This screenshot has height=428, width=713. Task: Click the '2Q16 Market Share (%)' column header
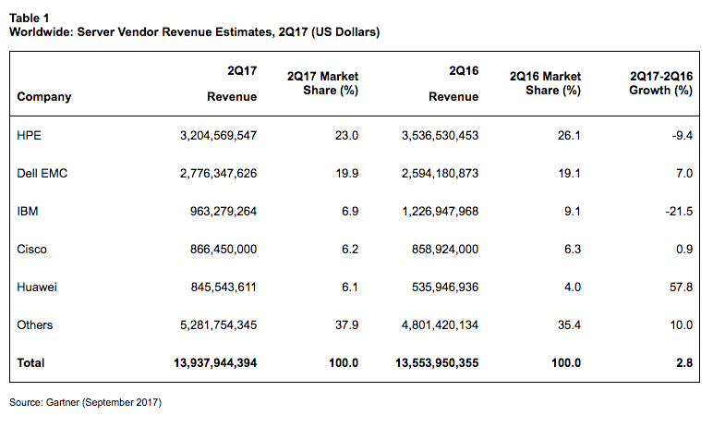pyautogui.click(x=545, y=82)
